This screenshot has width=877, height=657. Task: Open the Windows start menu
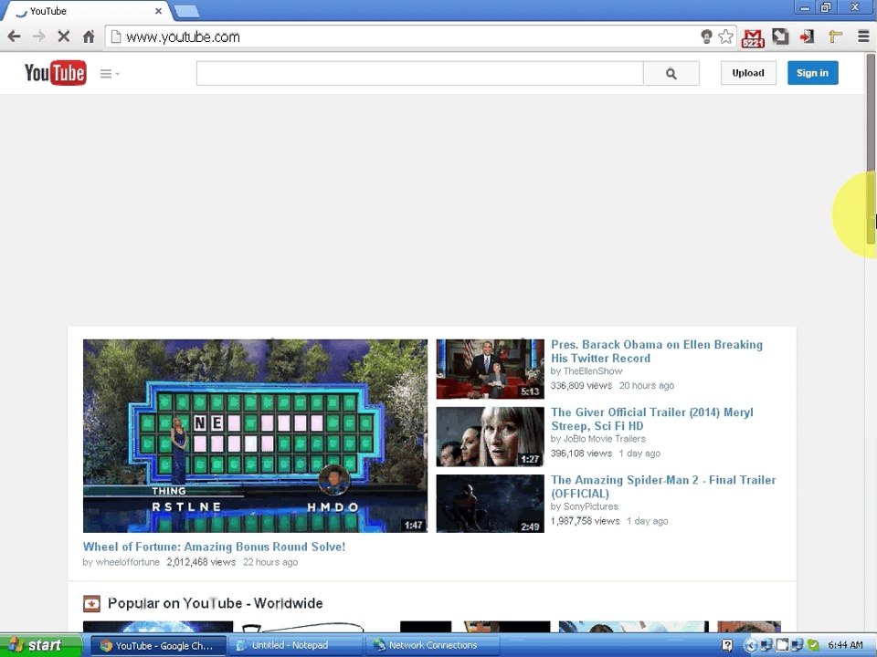(40, 645)
